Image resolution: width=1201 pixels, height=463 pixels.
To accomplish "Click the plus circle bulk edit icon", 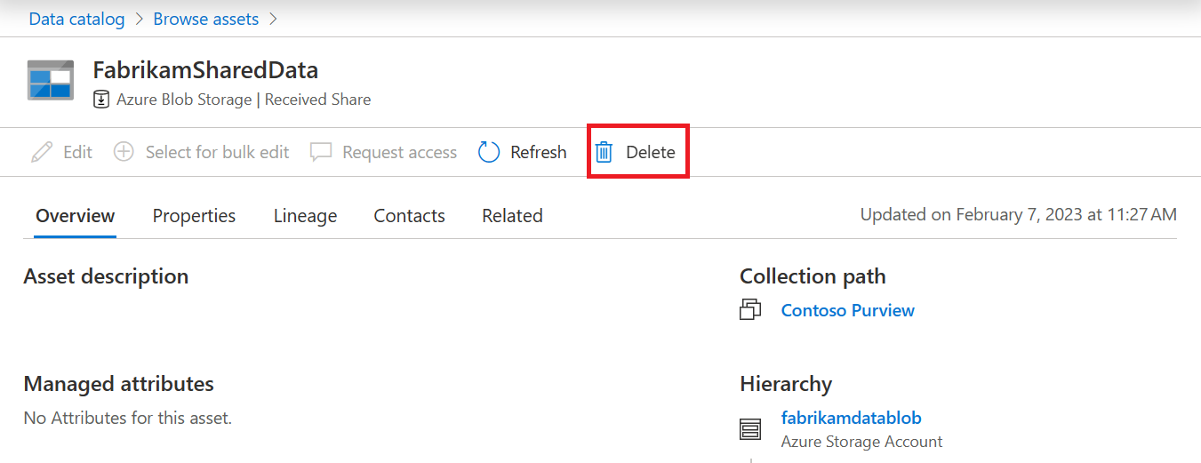I will [124, 152].
